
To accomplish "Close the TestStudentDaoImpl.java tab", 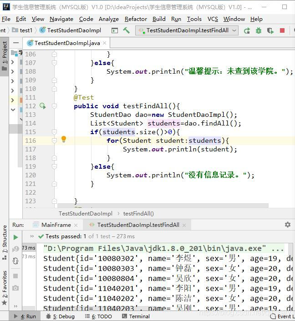I will 105,43.
